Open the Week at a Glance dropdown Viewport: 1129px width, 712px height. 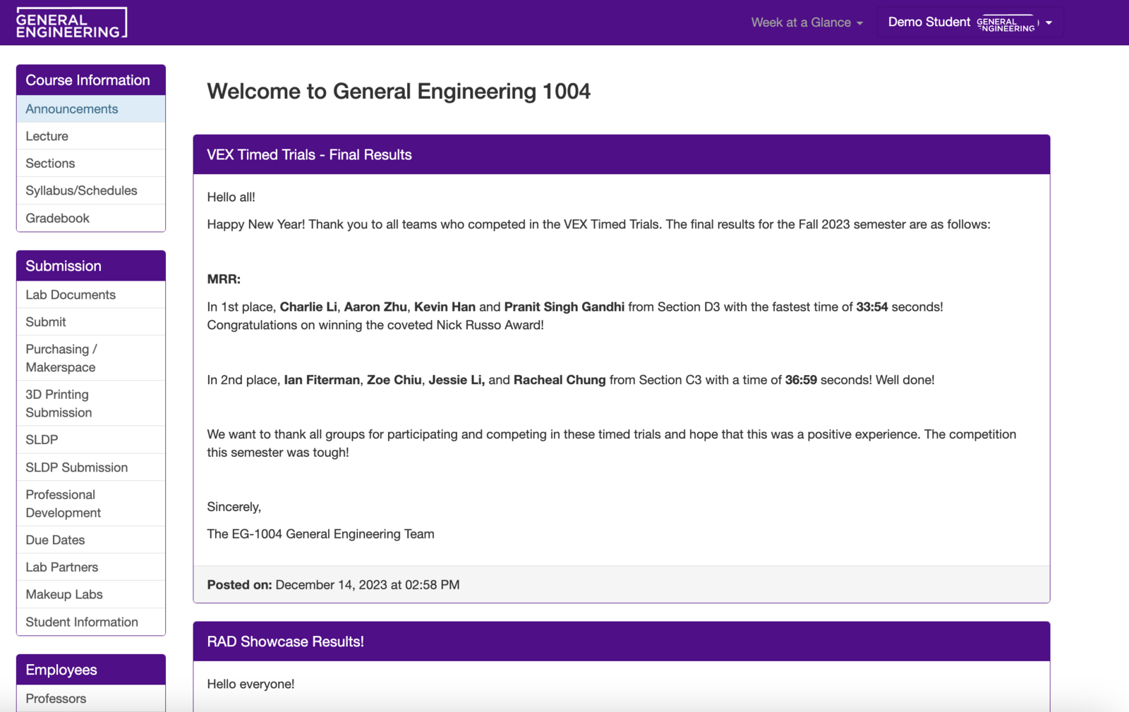pos(807,22)
